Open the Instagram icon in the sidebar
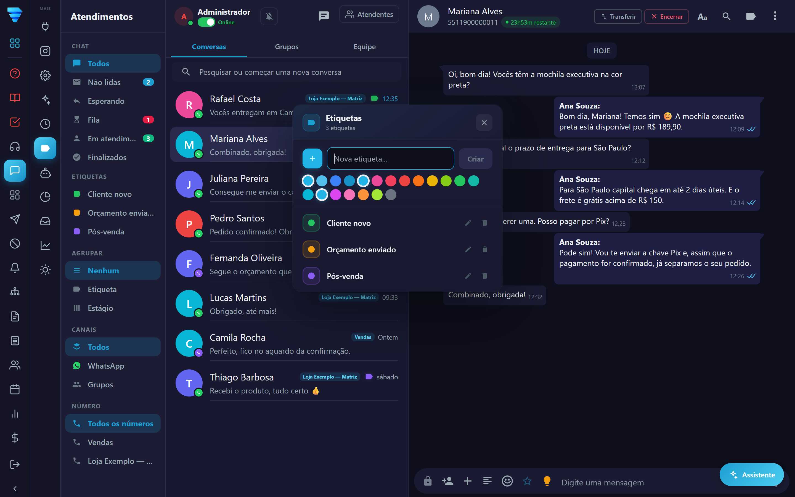This screenshot has height=497, width=795. (x=45, y=51)
